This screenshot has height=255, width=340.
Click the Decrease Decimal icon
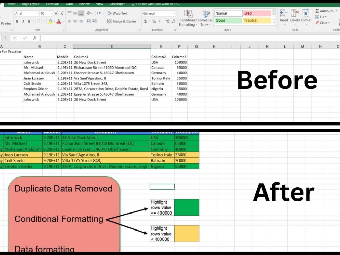173,21
